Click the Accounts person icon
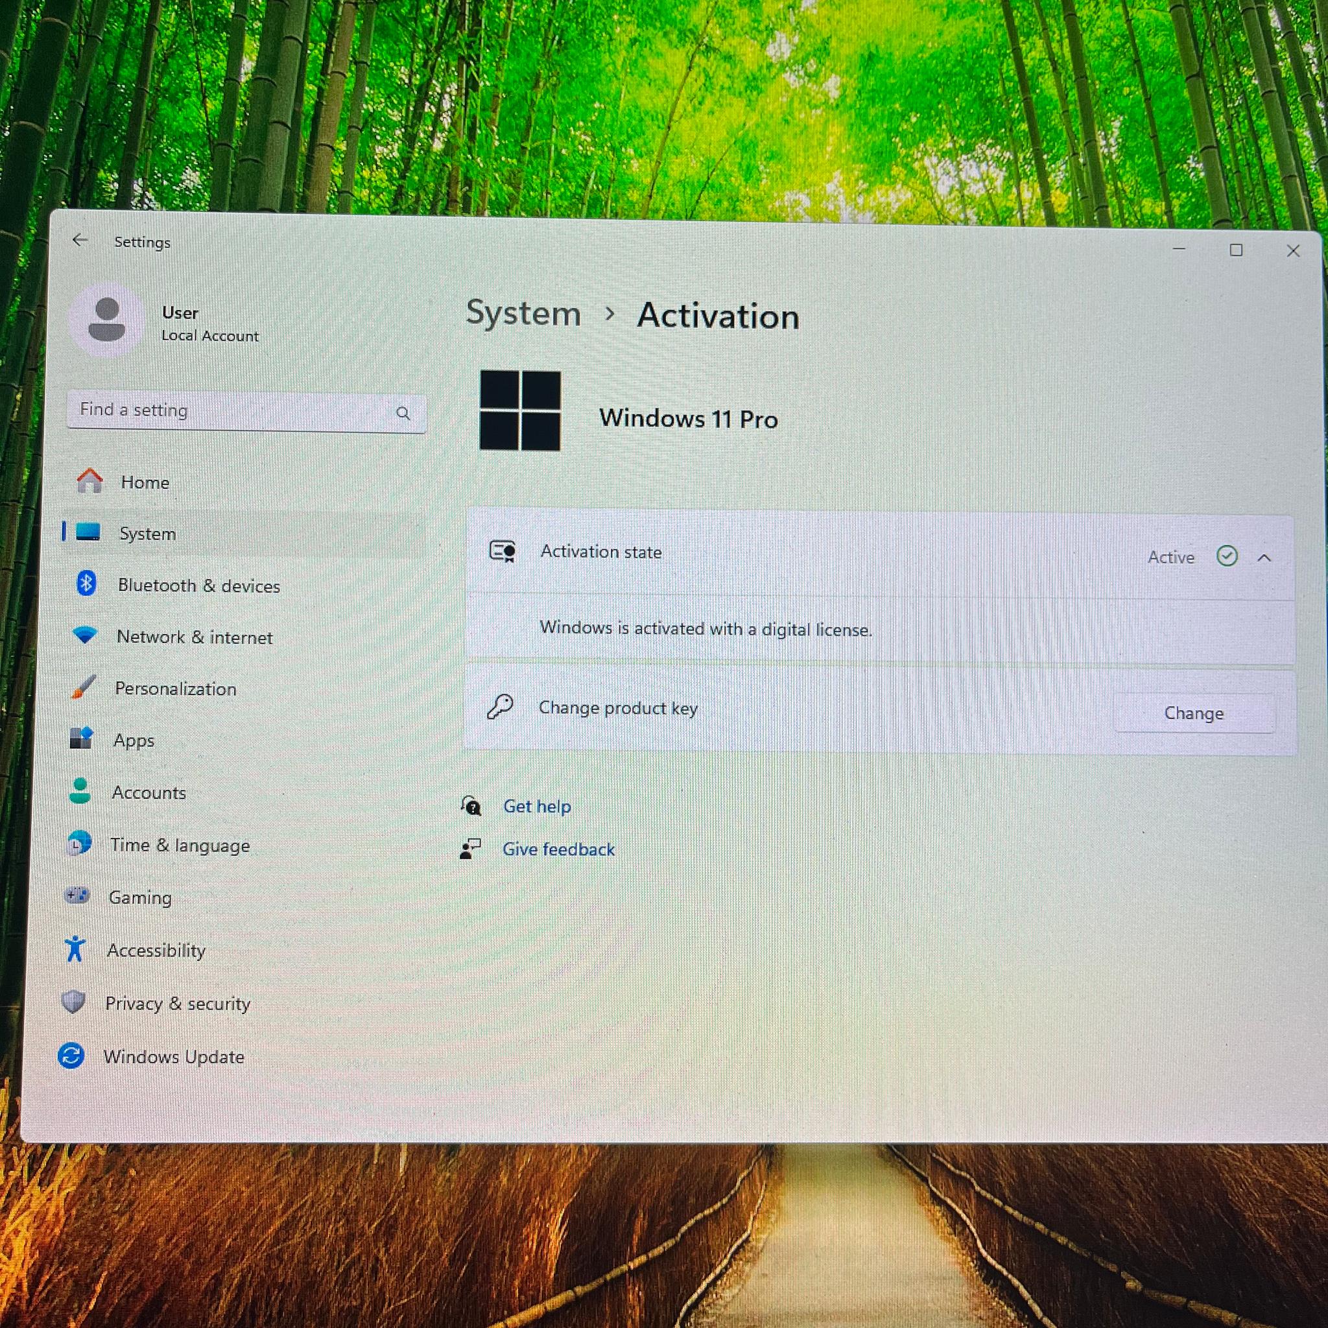1328x1328 pixels. click(x=80, y=790)
